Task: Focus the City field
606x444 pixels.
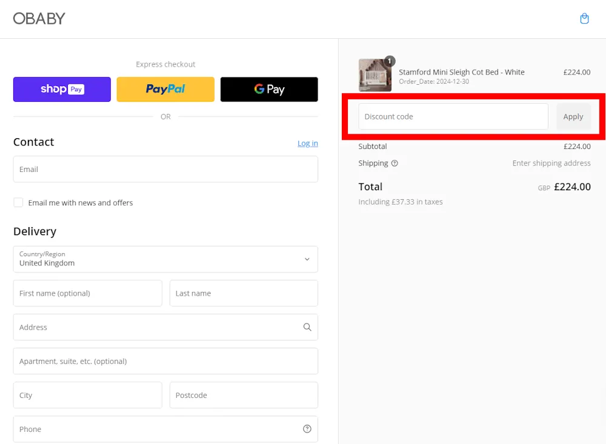Action: (88, 396)
